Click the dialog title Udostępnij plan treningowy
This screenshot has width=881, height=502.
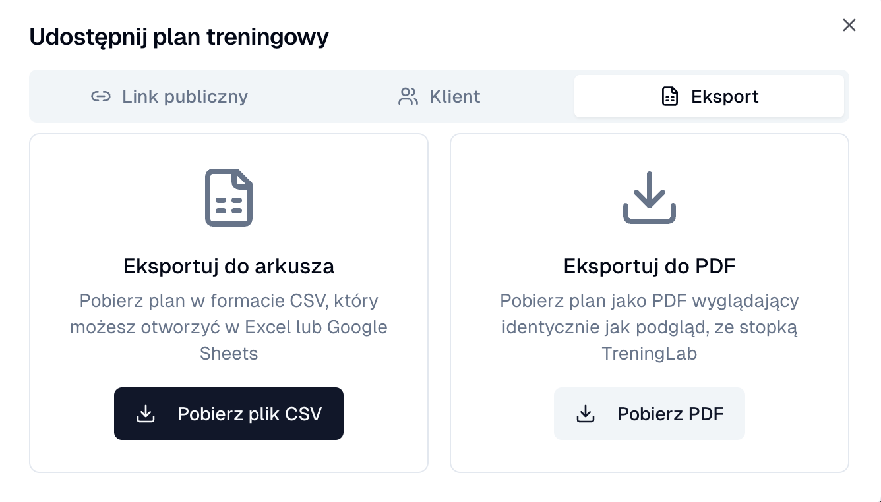[x=179, y=38]
